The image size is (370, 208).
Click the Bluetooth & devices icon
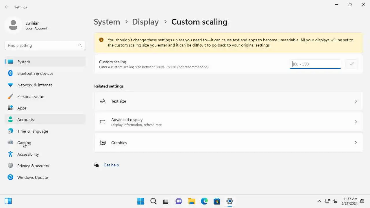pyautogui.click(x=10, y=73)
